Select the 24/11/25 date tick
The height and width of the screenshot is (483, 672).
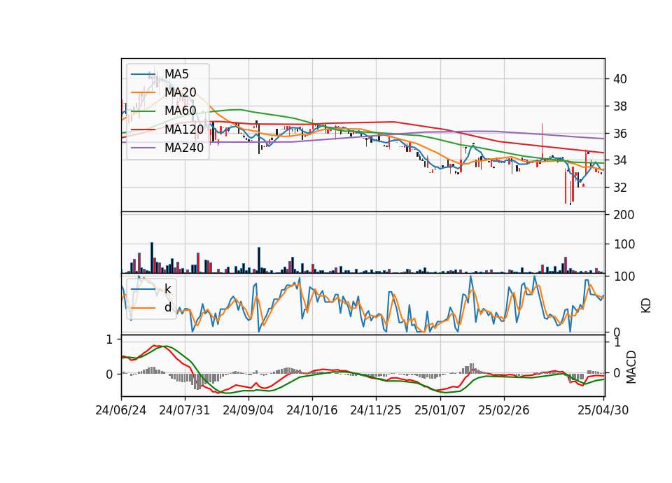click(376, 410)
